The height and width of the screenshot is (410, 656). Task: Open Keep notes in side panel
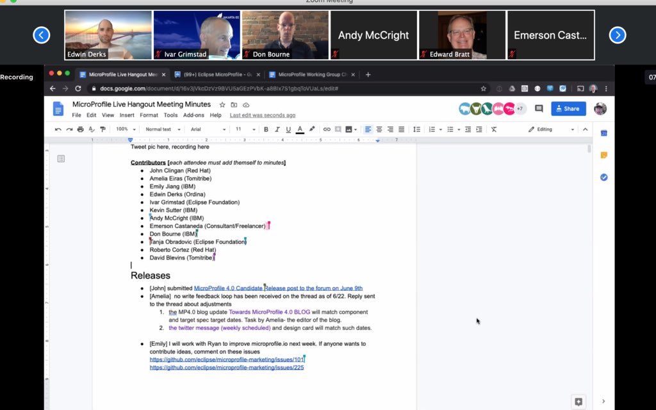pyautogui.click(x=603, y=155)
